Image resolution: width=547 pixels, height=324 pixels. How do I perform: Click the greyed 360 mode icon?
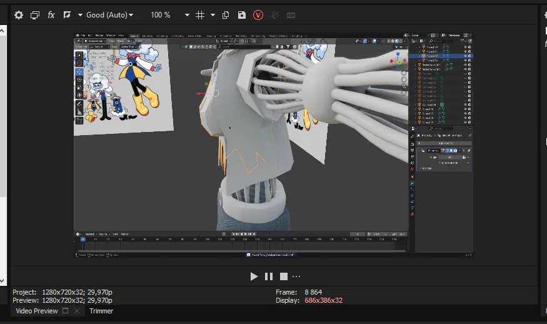pos(274,15)
